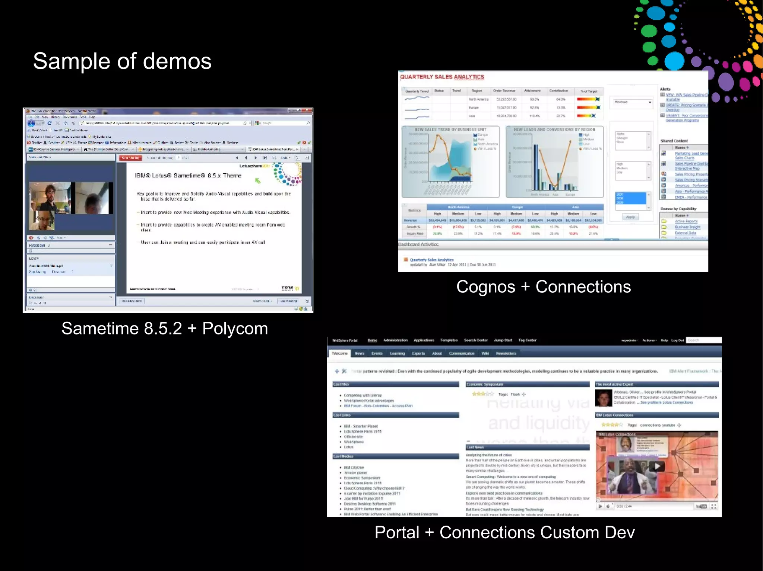The height and width of the screenshot is (571, 763).
Task: Open the Room Tools dropdown in Sametime
Action: click(262, 301)
